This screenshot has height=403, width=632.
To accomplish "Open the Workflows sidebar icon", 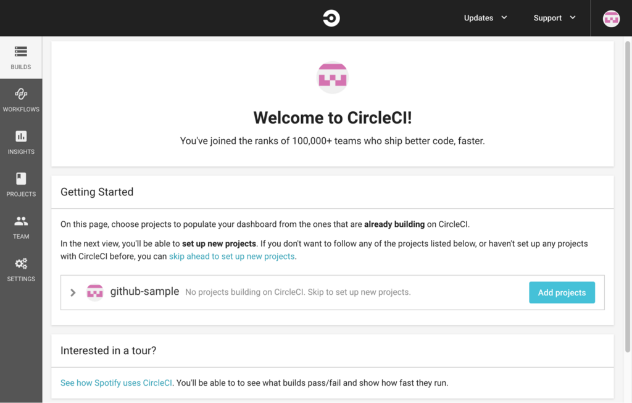I will 21,94.
